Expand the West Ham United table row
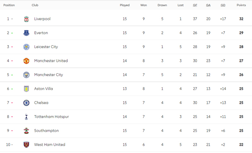 pyautogui.click(x=126, y=145)
